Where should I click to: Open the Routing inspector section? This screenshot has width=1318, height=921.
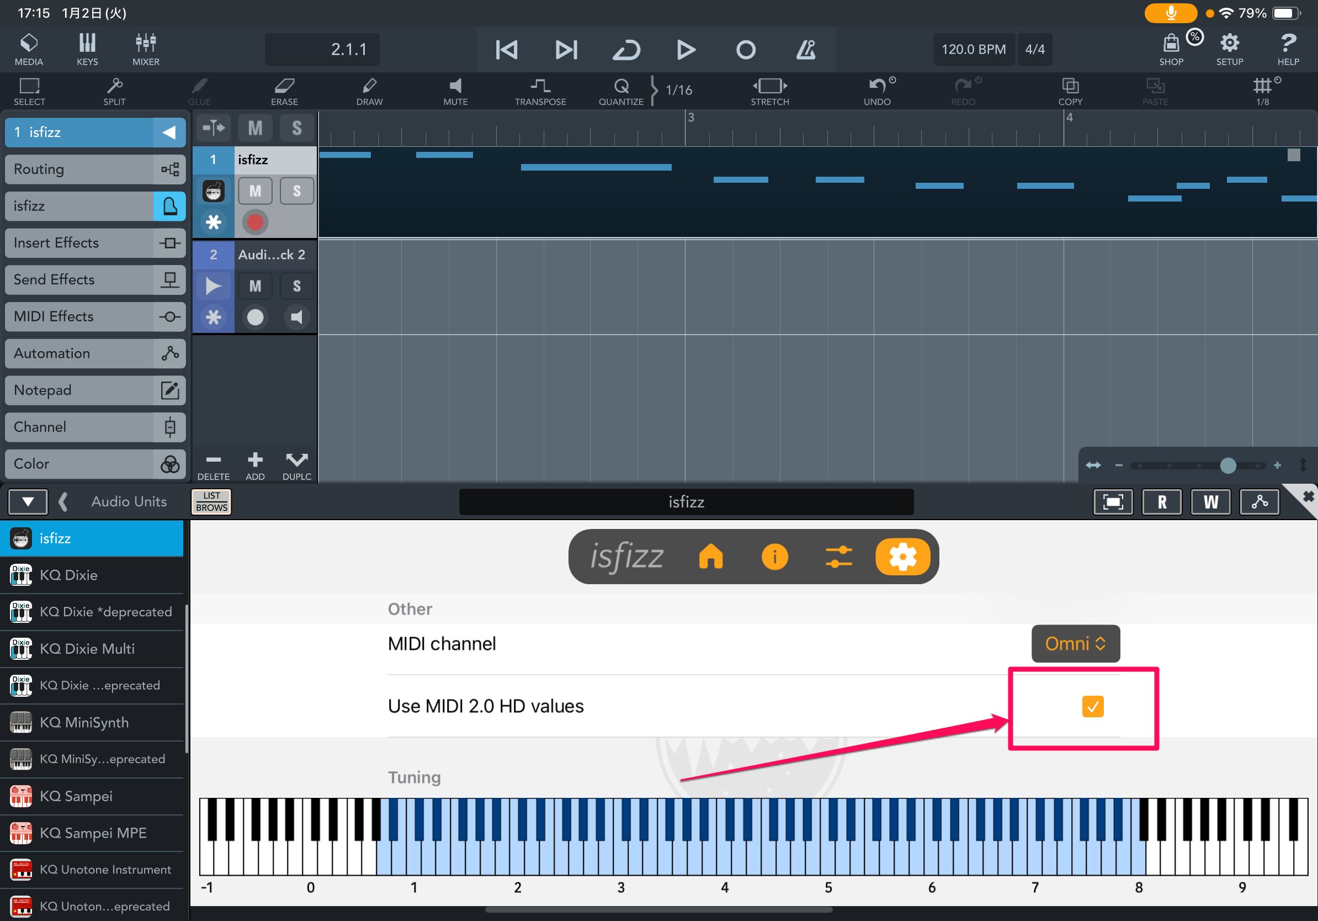95,170
